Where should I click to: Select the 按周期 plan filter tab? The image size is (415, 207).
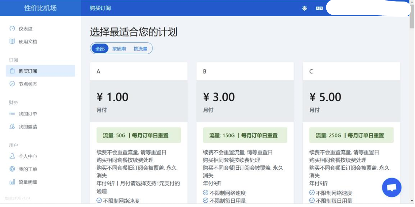point(119,48)
